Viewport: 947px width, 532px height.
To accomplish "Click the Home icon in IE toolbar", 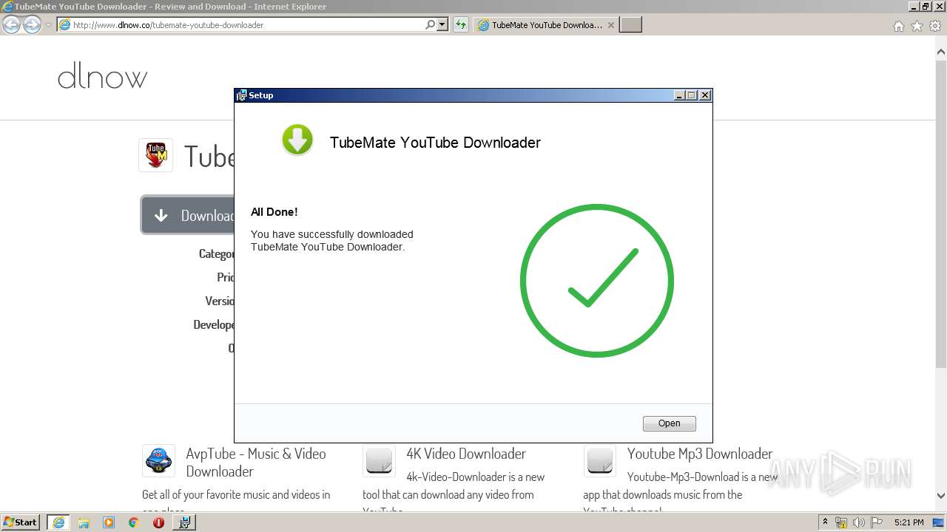I will pos(898,26).
